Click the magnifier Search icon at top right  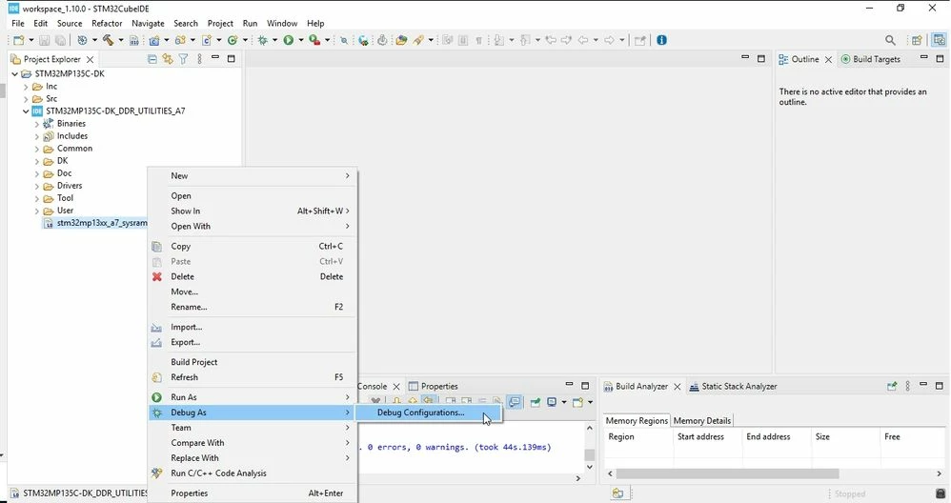coord(890,40)
